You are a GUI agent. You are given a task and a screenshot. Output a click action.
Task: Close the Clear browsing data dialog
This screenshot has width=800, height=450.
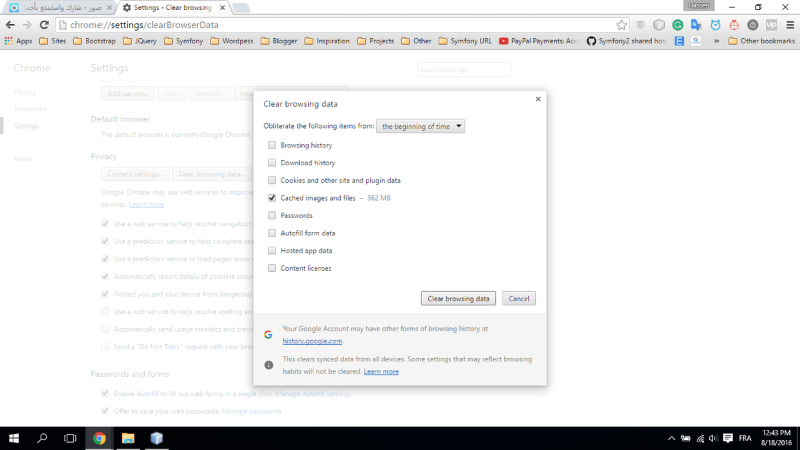(538, 99)
